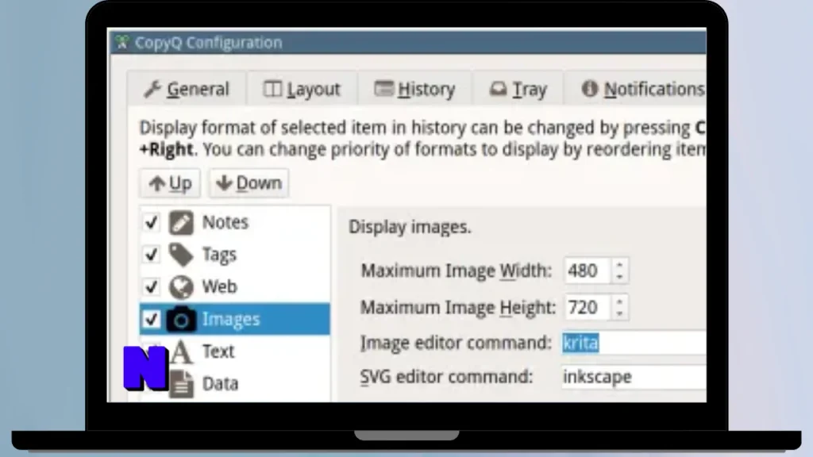This screenshot has width=813, height=457.
Task: Click the Up button
Action: (x=170, y=183)
